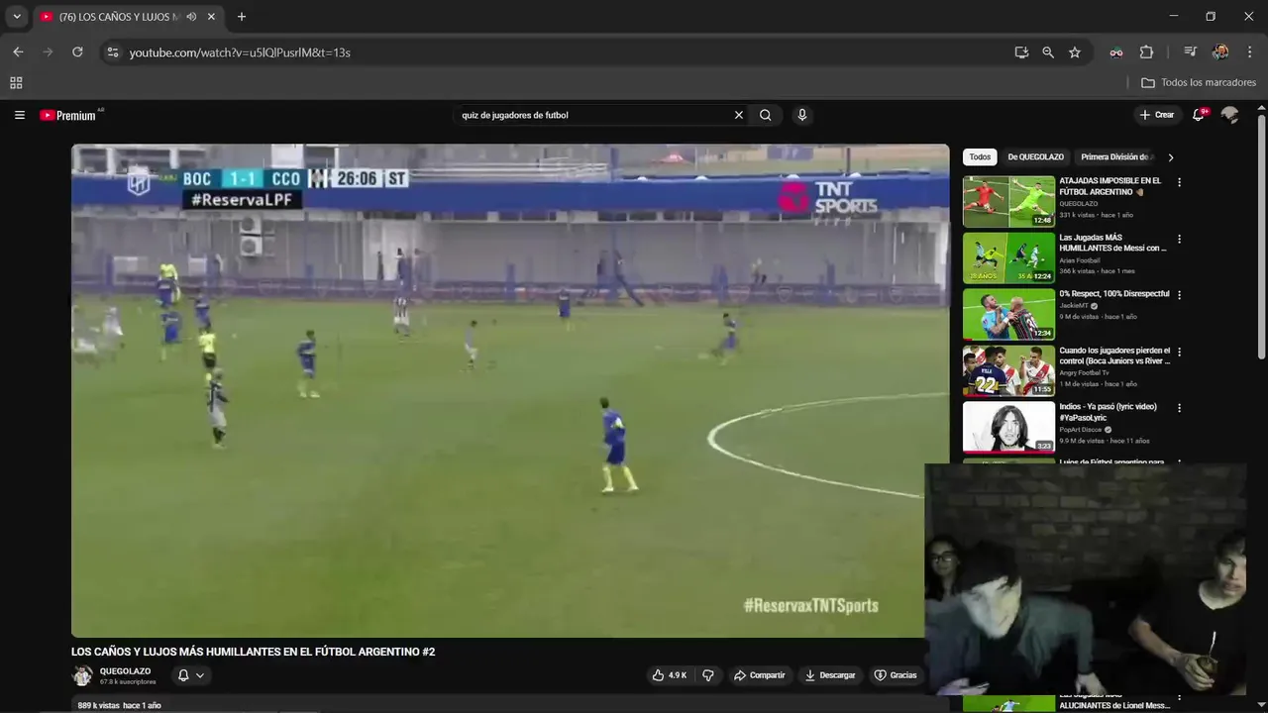This screenshot has width=1268, height=713.
Task: Open PopArt Discos channel link
Action: (x=1082, y=430)
